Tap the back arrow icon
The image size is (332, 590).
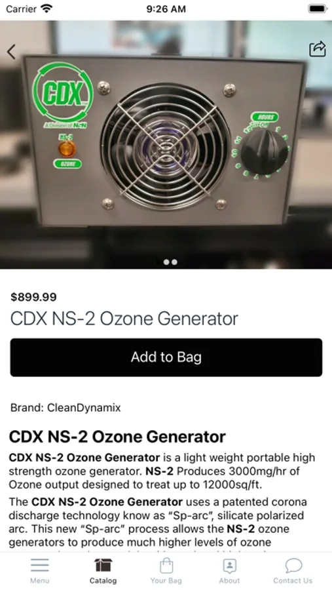[x=11, y=52]
